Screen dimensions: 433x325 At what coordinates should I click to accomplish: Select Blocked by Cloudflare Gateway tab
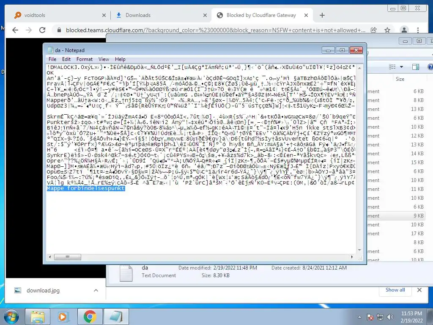pyautogui.click(x=261, y=15)
